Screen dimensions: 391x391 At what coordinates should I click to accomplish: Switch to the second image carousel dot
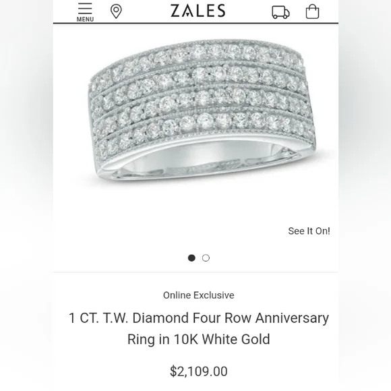206,258
